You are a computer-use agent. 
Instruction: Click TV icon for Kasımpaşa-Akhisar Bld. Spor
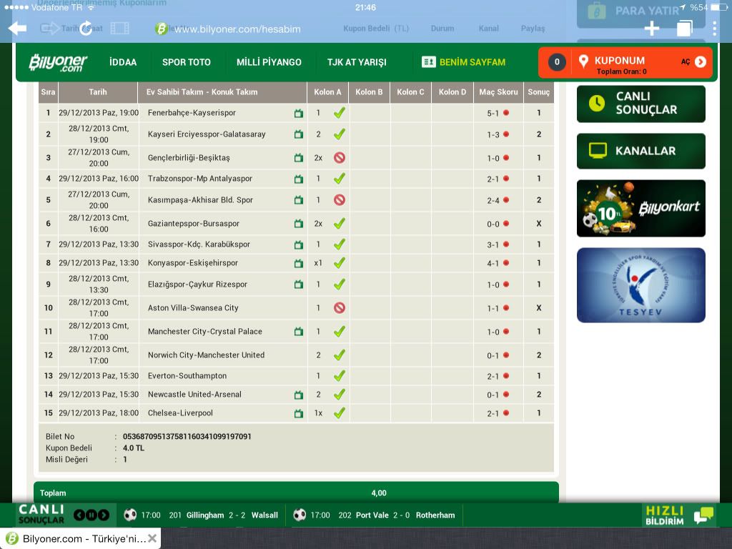[299, 200]
